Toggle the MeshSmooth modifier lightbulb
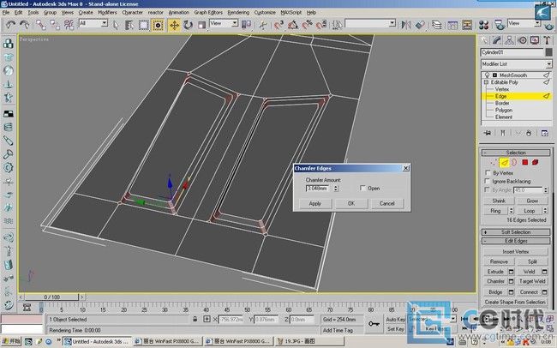 click(488, 75)
